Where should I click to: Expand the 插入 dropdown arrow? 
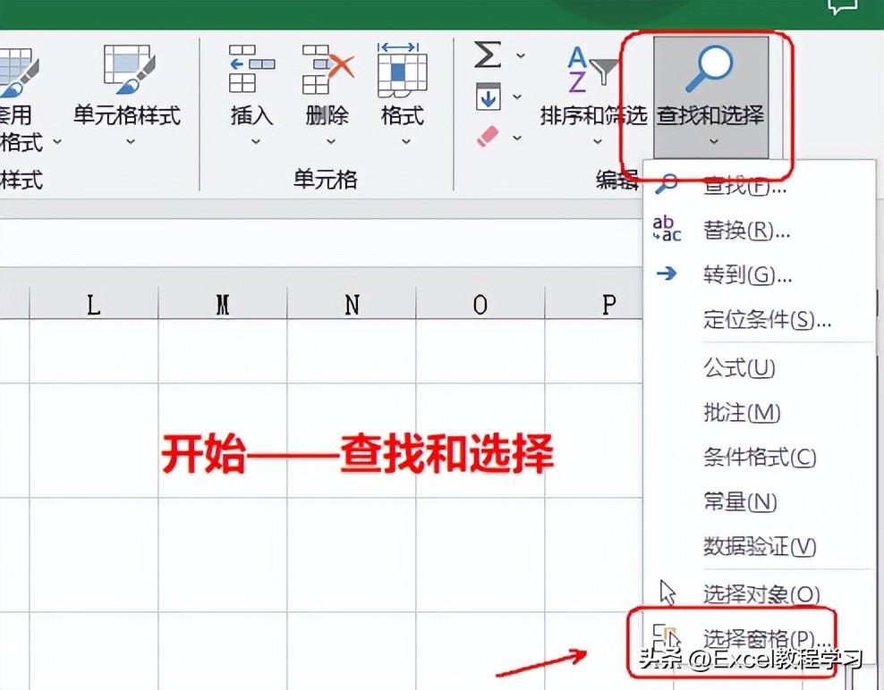(255, 141)
